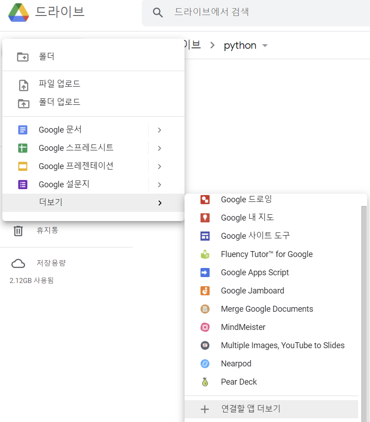Click the Google 사이트 도구 icon
370x422 pixels.
pyautogui.click(x=205, y=236)
